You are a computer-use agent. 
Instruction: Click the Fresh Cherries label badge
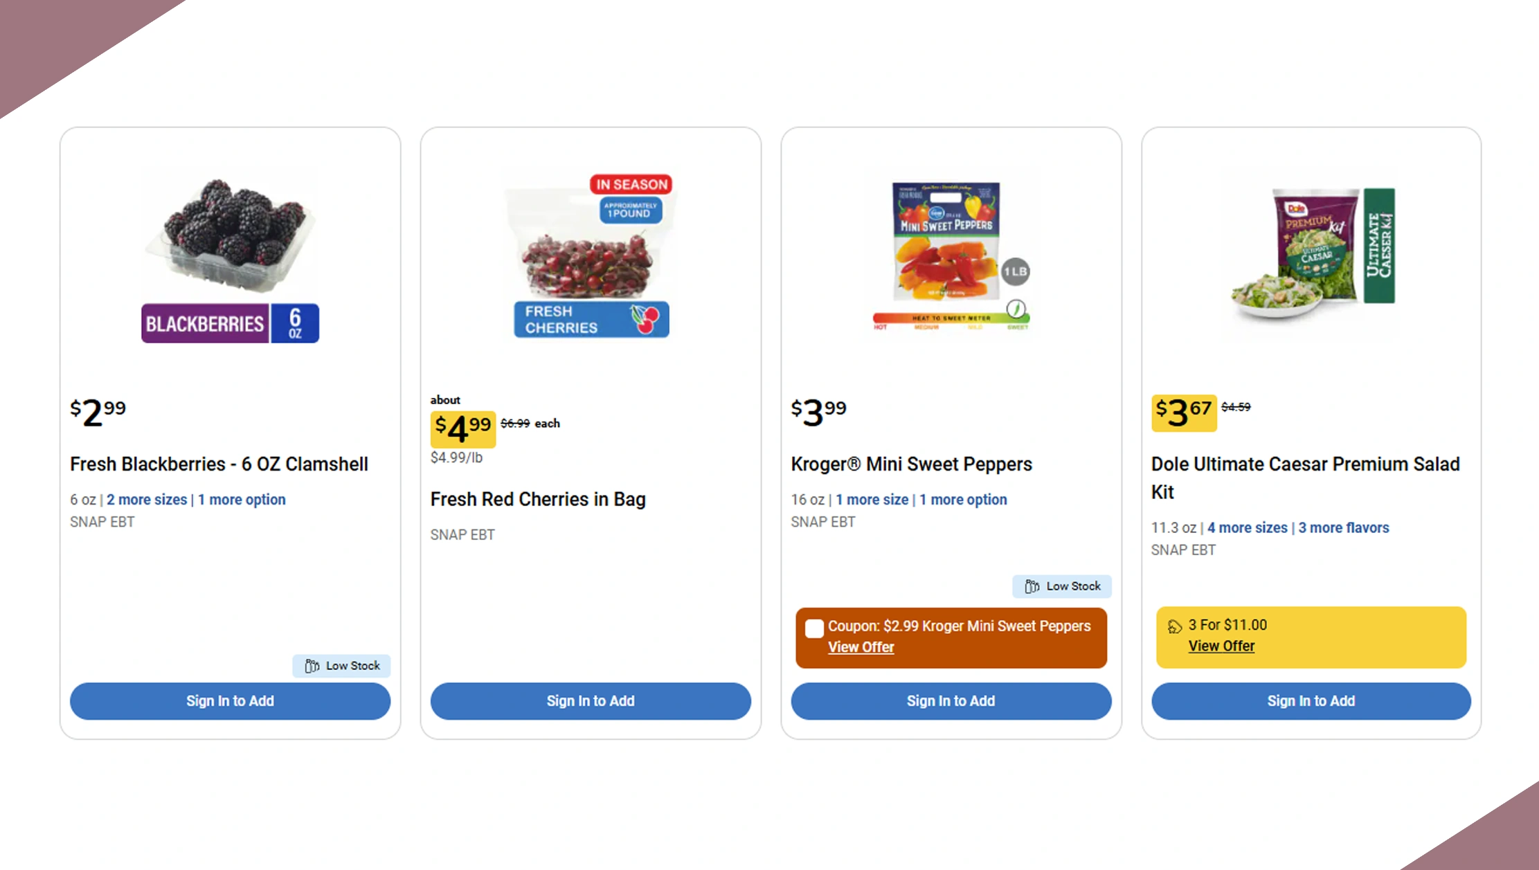point(591,320)
